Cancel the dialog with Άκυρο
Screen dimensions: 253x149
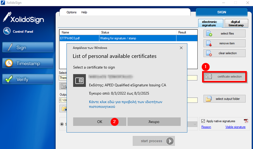point(154,122)
